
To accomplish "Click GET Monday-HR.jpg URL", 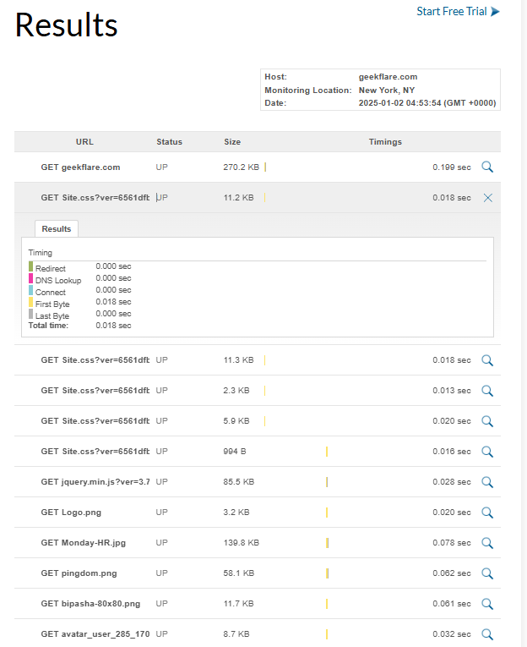I will point(84,543).
